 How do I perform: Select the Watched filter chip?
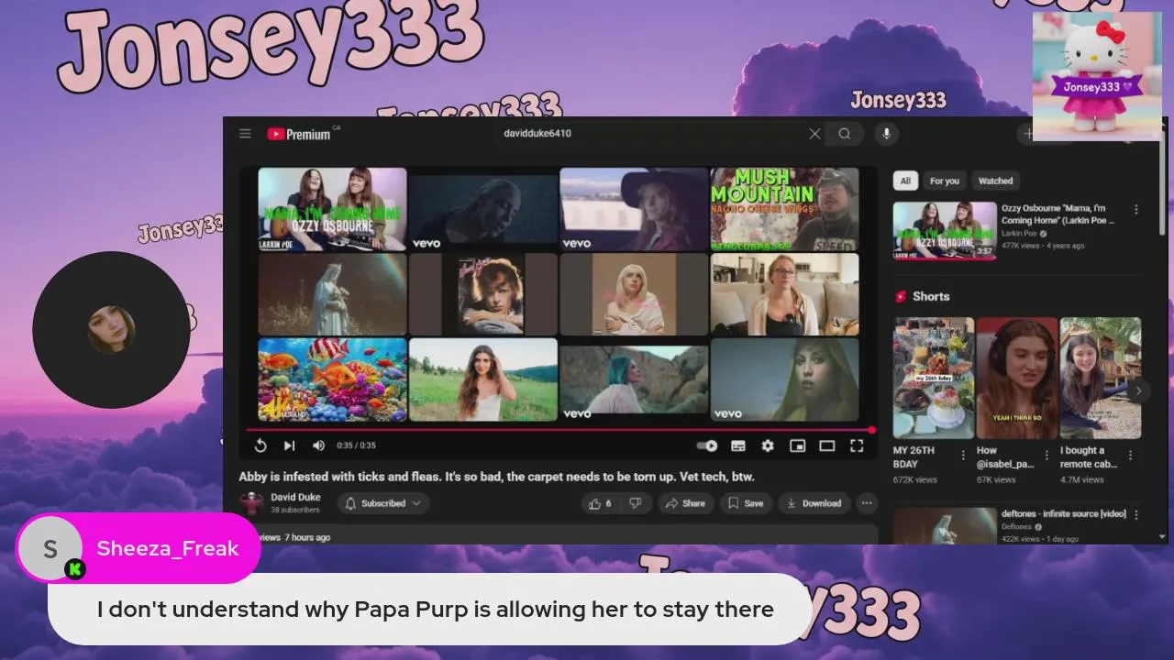click(995, 181)
